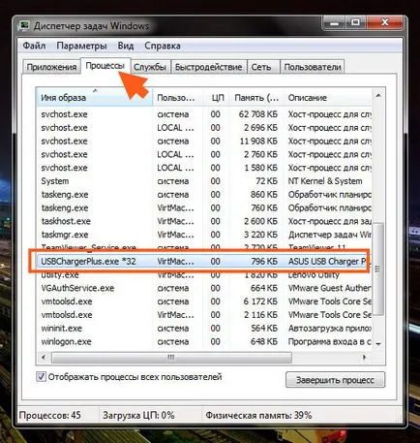
Task: Sort by ЦП column header
Action: pos(216,98)
